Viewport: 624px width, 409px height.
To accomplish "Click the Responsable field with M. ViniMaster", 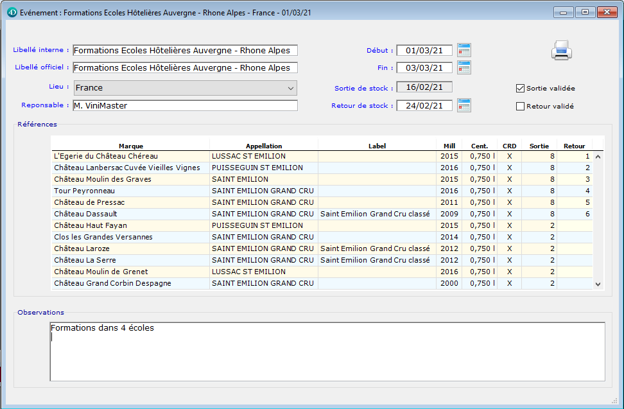I will click(x=185, y=105).
